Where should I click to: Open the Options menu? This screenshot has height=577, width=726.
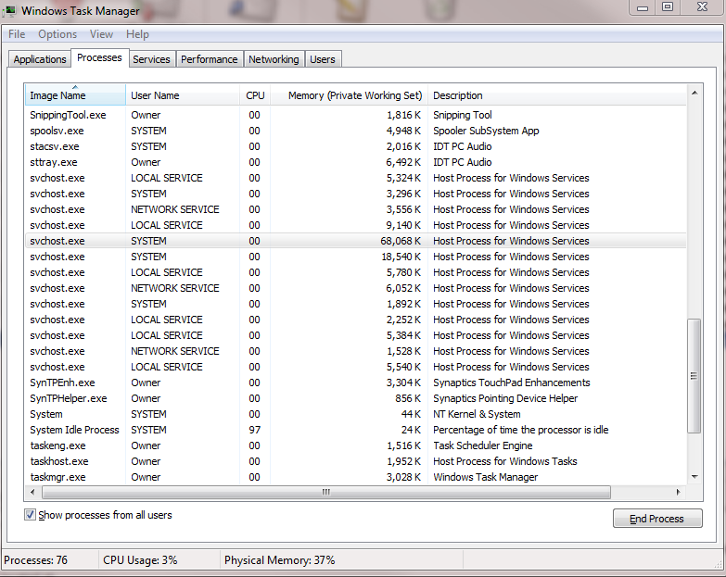[57, 34]
